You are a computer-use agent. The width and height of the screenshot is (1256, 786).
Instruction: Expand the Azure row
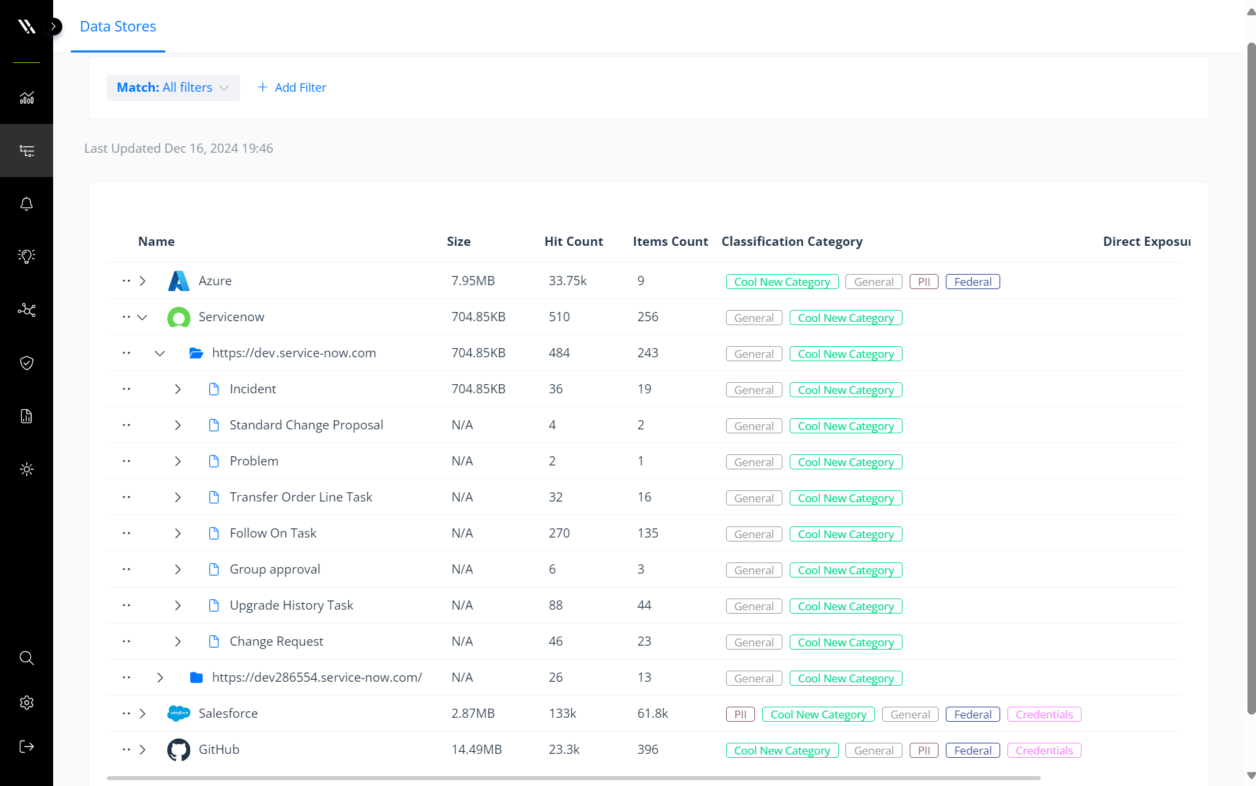(x=142, y=281)
